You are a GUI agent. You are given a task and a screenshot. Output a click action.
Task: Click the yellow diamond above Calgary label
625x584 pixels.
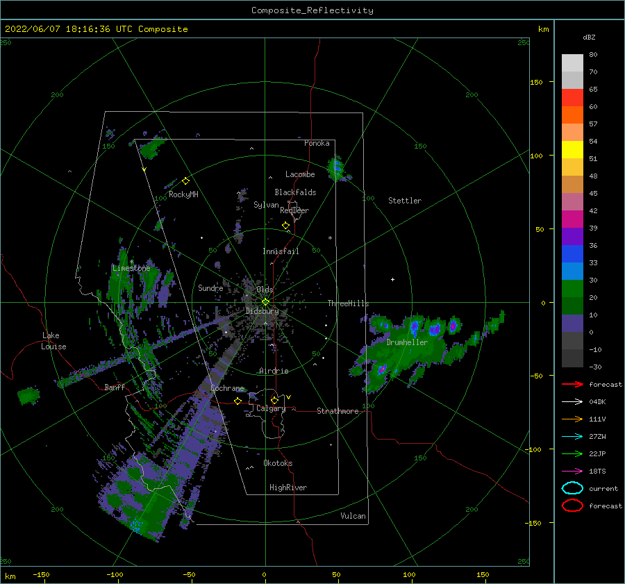tap(274, 400)
